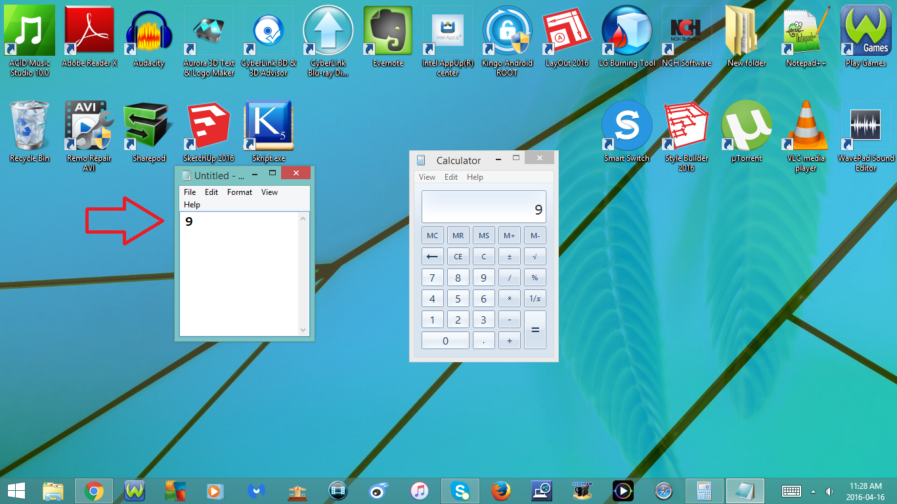Open Notepad++
This screenshot has height=504, width=897.
pyautogui.click(x=806, y=31)
